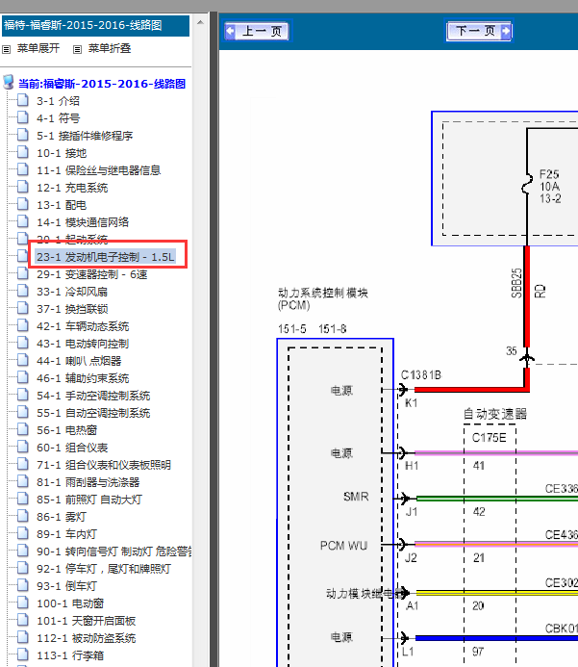
Task: Click wire label SBB25 on red wire
Action: click(x=516, y=283)
